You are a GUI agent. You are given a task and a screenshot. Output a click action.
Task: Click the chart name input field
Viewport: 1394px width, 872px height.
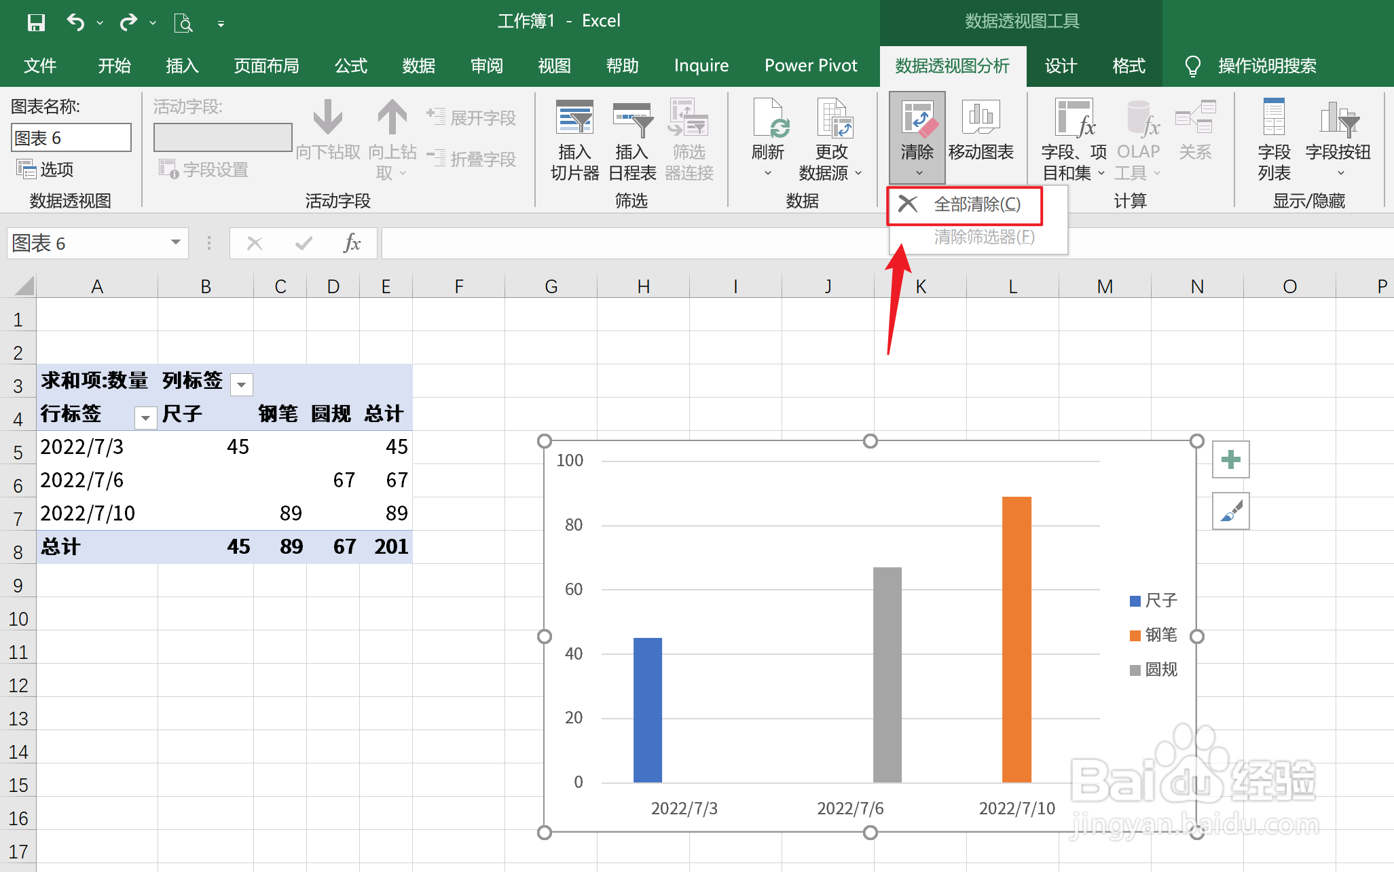(71, 138)
